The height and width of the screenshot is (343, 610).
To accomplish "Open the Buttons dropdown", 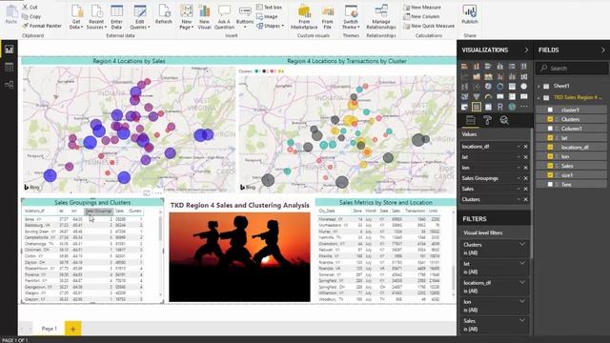I will [245, 17].
